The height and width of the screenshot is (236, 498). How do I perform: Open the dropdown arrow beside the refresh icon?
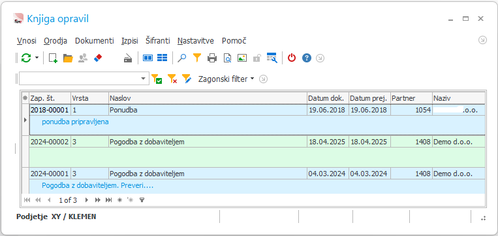coord(37,58)
